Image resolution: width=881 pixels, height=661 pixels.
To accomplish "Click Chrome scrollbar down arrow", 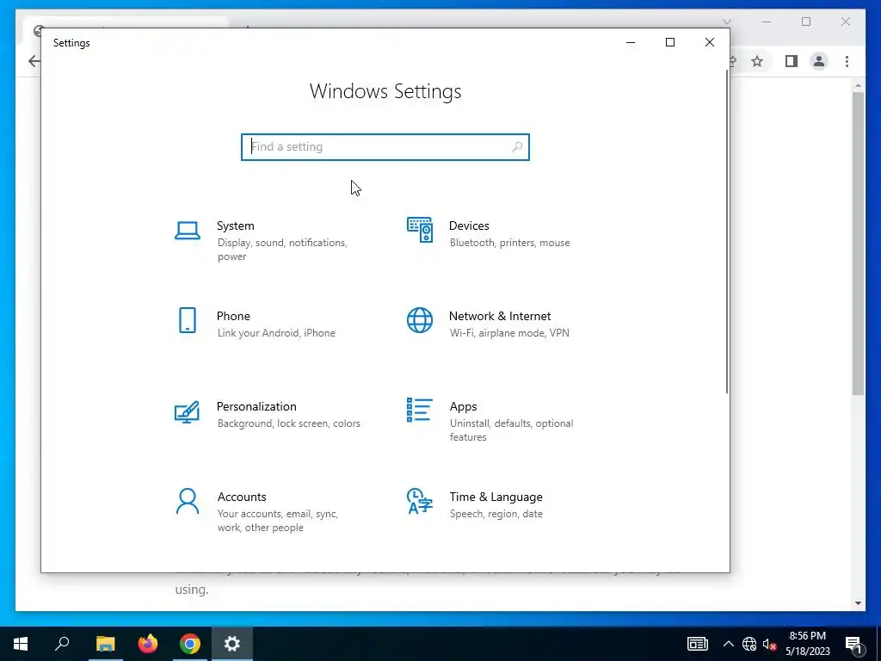I will click(858, 603).
